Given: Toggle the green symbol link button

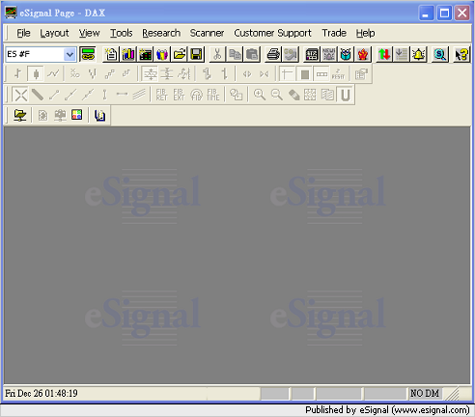Looking at the screenshot, I should pyautogui.click(x=88, y=54).
